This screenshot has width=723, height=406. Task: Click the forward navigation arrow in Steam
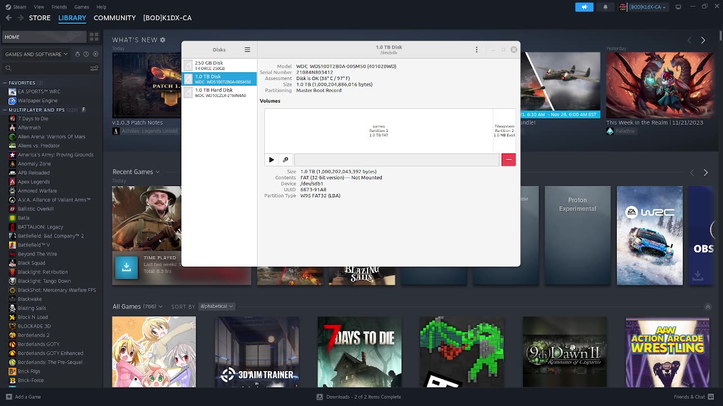(x=20, y=18)
